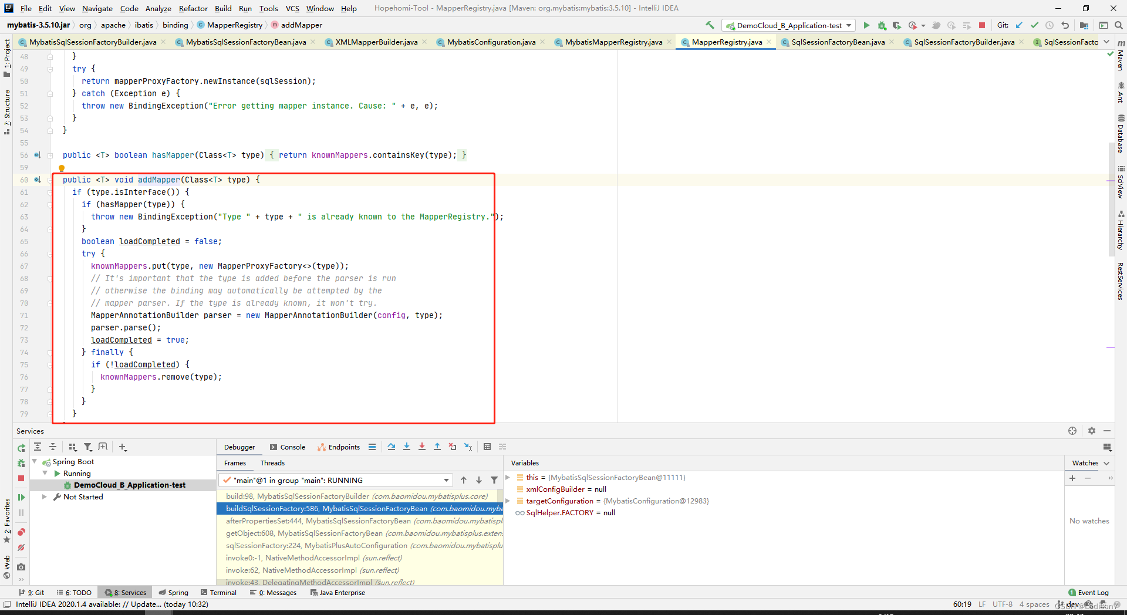Switch to the Threads tab
The image size is (1127, 615).
point(272,463)
